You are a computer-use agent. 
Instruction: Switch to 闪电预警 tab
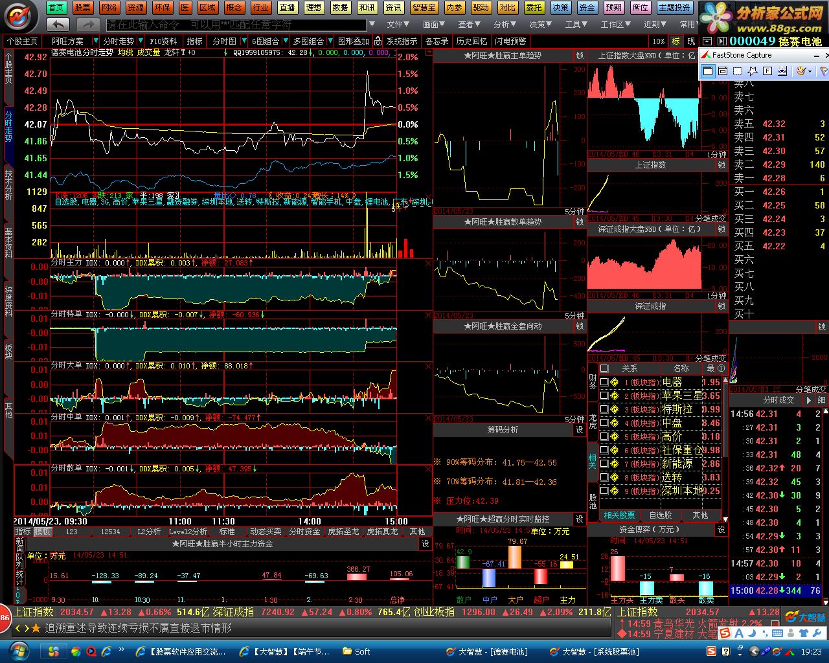point(510,41)
